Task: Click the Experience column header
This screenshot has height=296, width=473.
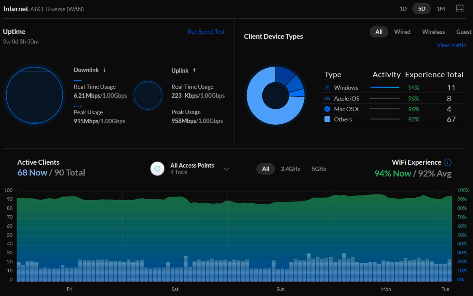Action: [x=425, y=75]
